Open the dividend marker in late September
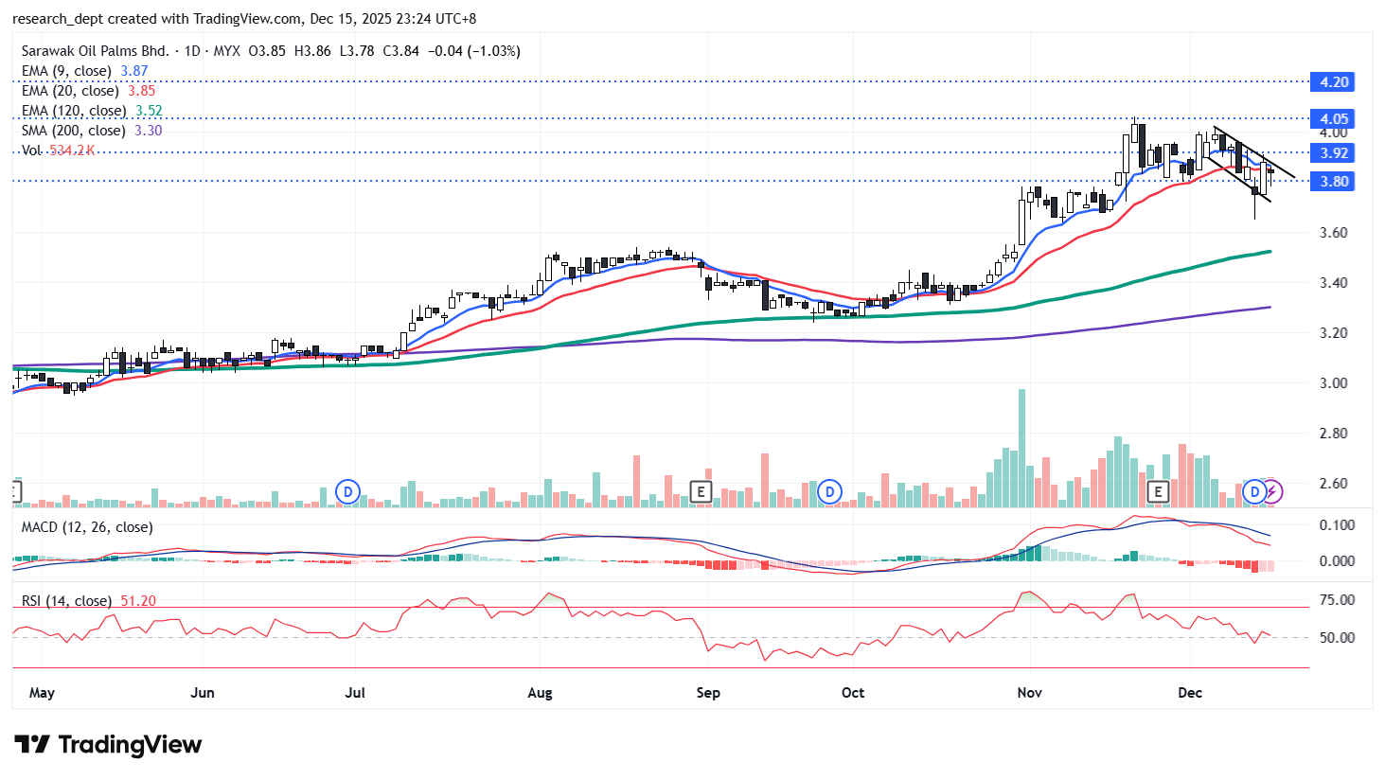 tap(830, 492)
